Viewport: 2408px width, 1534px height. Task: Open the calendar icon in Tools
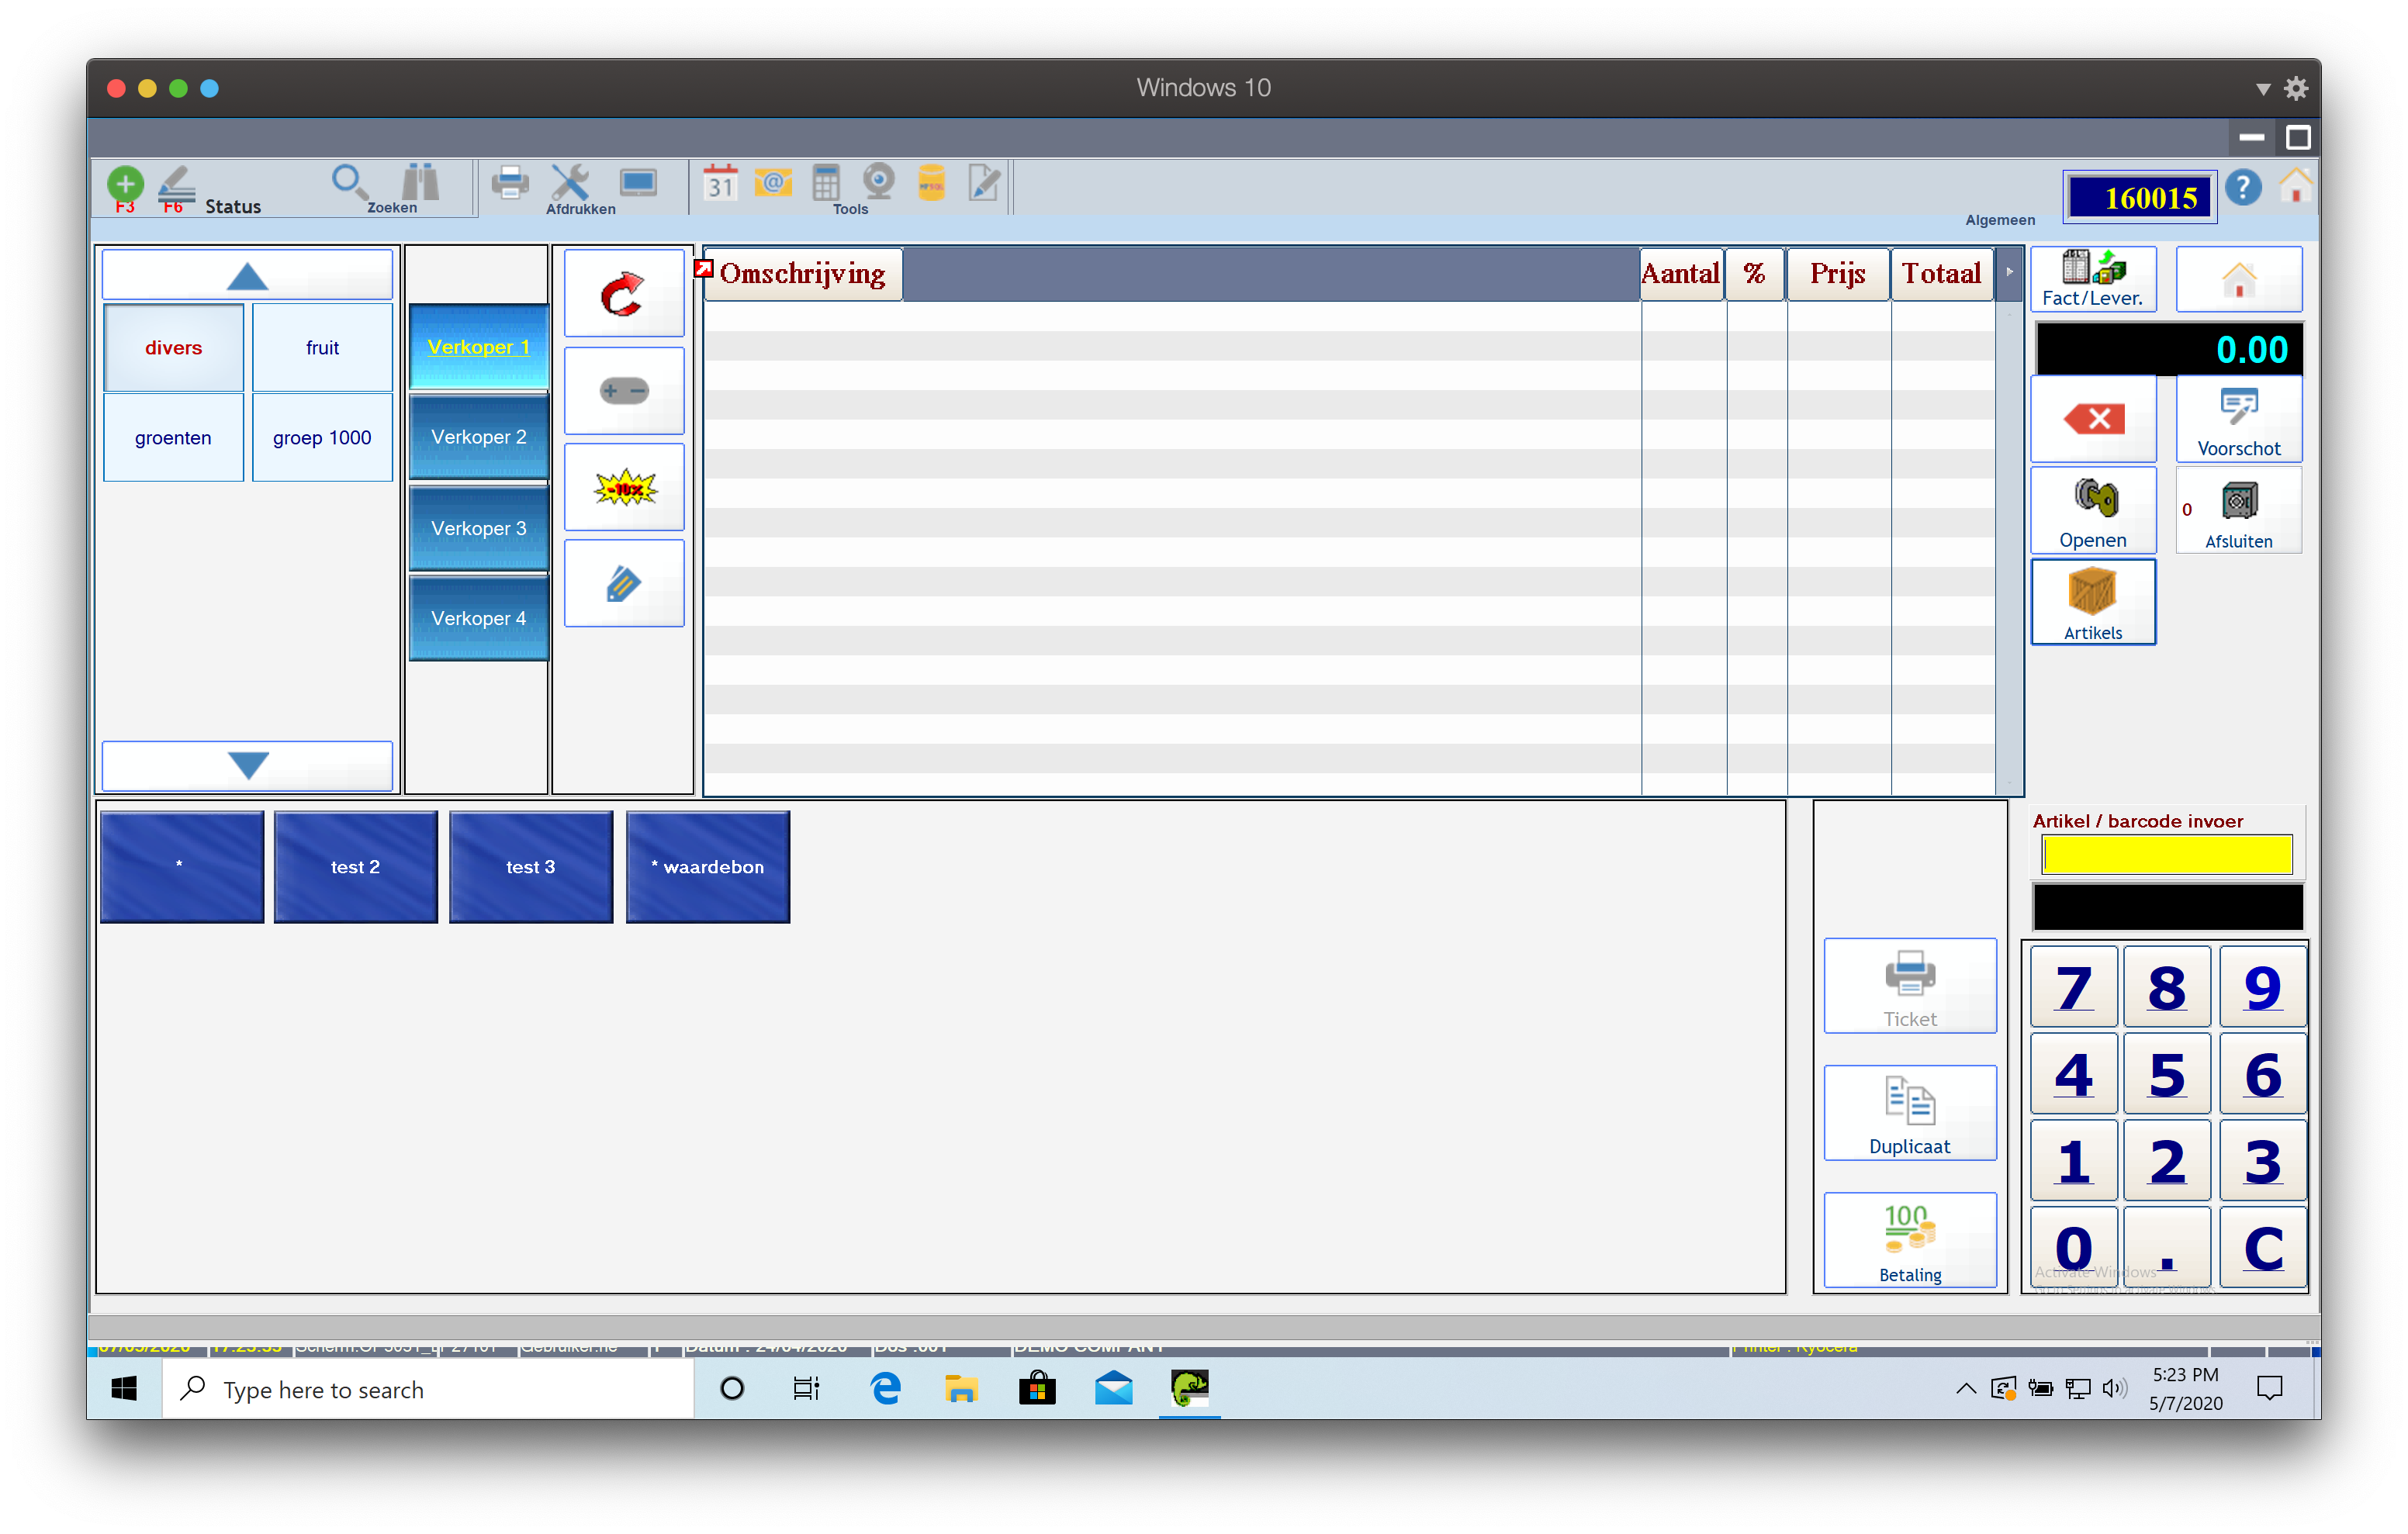[x=720, y=184]
